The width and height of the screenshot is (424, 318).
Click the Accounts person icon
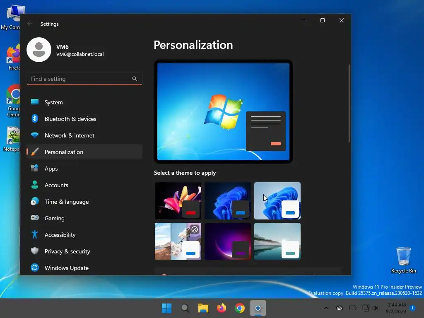point(35,185)
